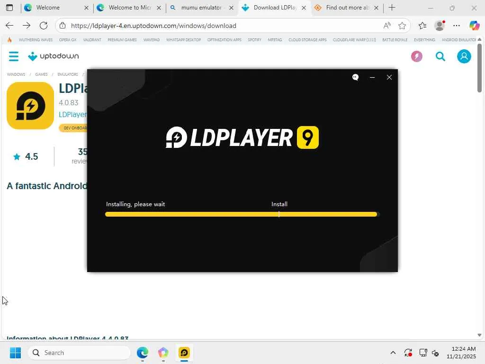Open the Opera GX link
This screenshot has height=364, width=485.
pyautogui.click(x=68, y=40)
